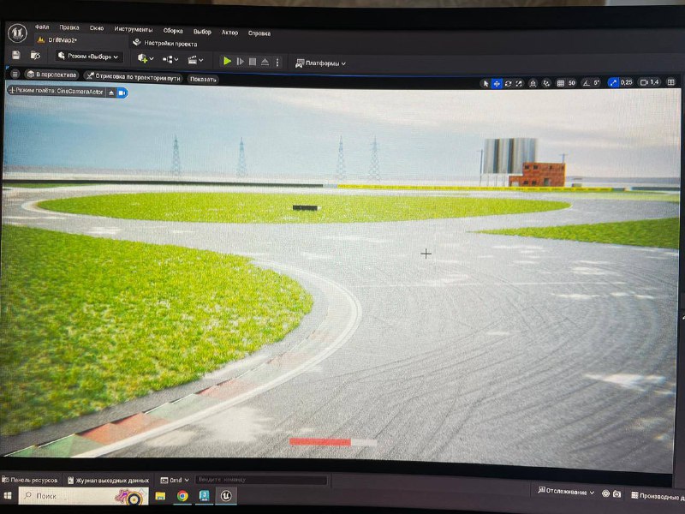685x514 pixels.
Task: Click the Показать viewport button
Action: click(203, 79)
